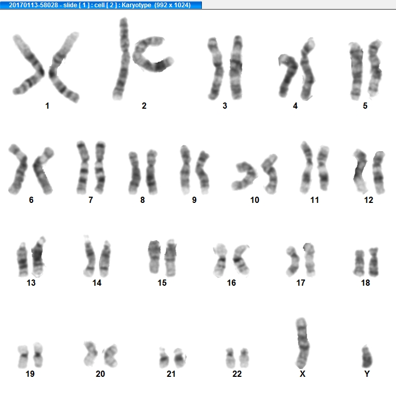This screenshot has width=396, height=397.
Task: Select the X chromosome image
Action: [302, 343]
